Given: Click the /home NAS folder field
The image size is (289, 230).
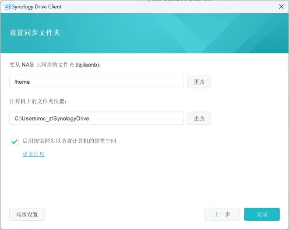Looking at the screenshot, I should tap(96, 81).
